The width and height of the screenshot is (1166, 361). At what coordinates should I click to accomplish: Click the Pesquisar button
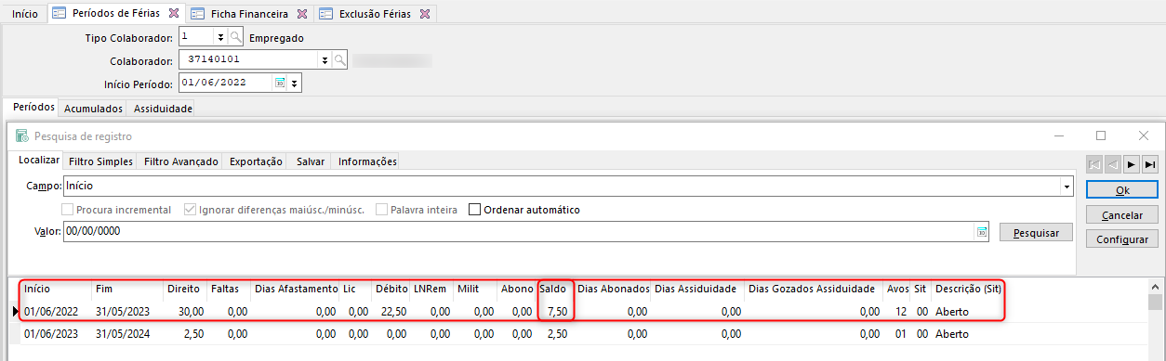pos(1036,233)
